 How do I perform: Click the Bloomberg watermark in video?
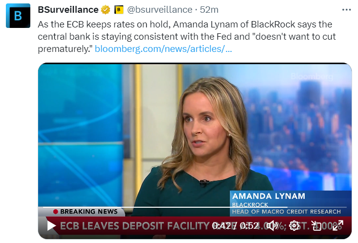tap(311, 76)
